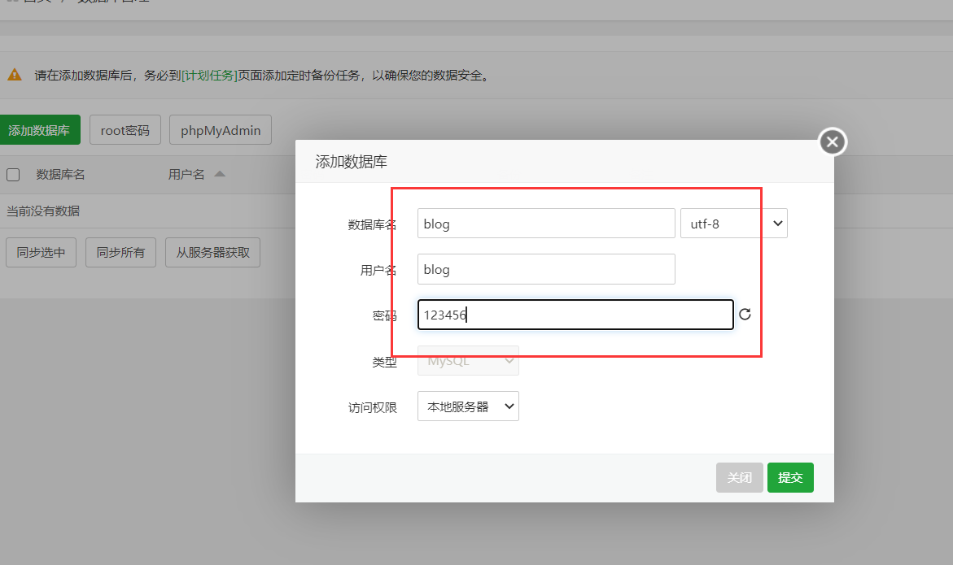This screenshot has width=953, height=565.
Task: Focus the 密码 field showing 123456
Action: [575, 315]
